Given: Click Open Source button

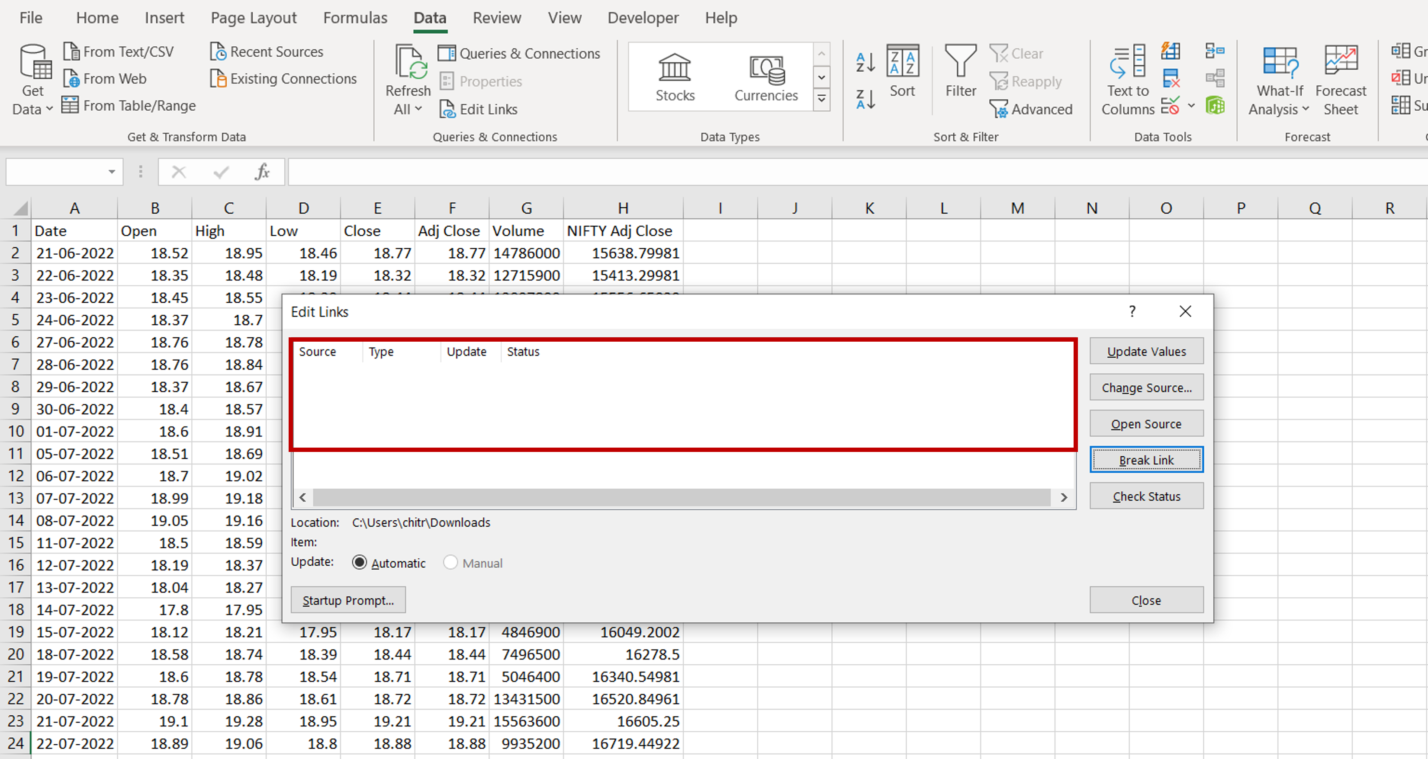Looking at the screenshot, I should pos(1146,424).
